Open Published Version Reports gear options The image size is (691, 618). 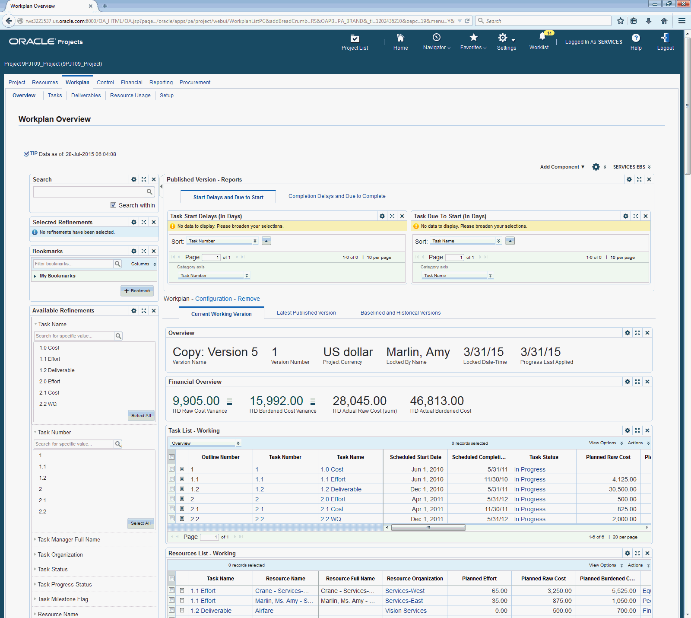(x=629, y=179)
